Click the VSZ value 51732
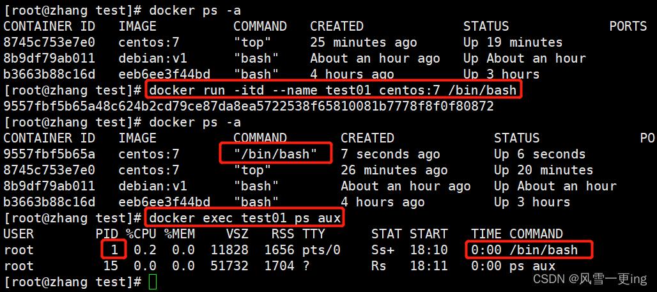This screenshot has width=657, height=292. click(229, 266)
